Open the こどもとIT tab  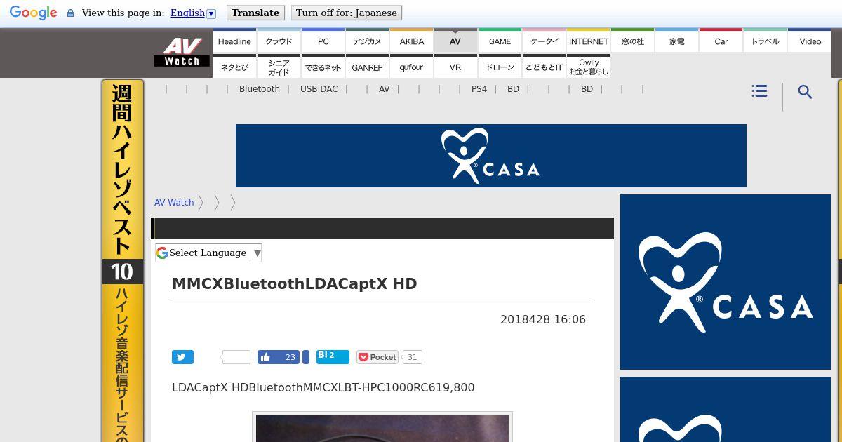544,67
